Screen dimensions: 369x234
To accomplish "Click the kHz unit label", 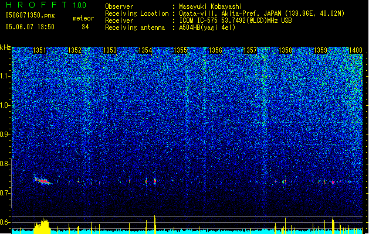I will pos(5,47).
